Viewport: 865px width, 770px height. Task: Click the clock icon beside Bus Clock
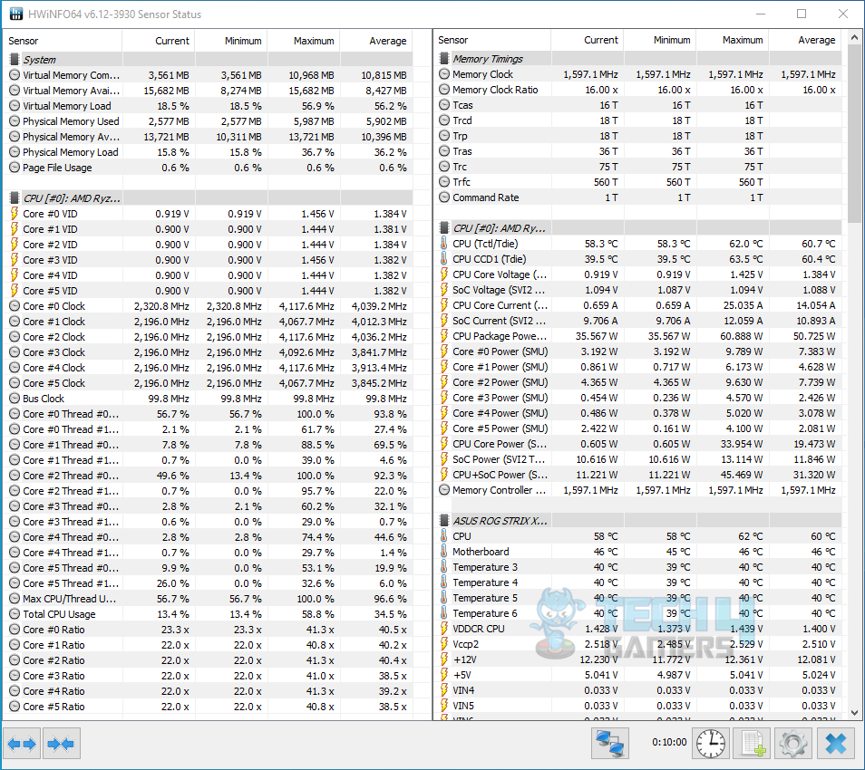point(15,398)
